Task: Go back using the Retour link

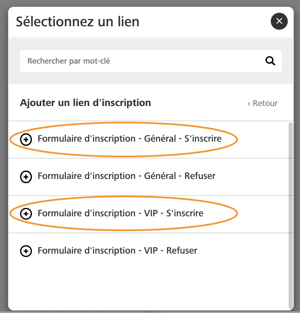Action: click(263, 103)
